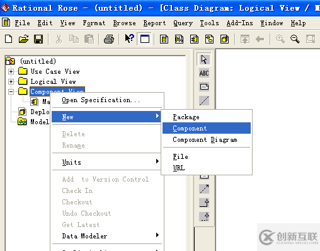Select the Deployment View tree item
320x251 pixels.
(40, 112)
